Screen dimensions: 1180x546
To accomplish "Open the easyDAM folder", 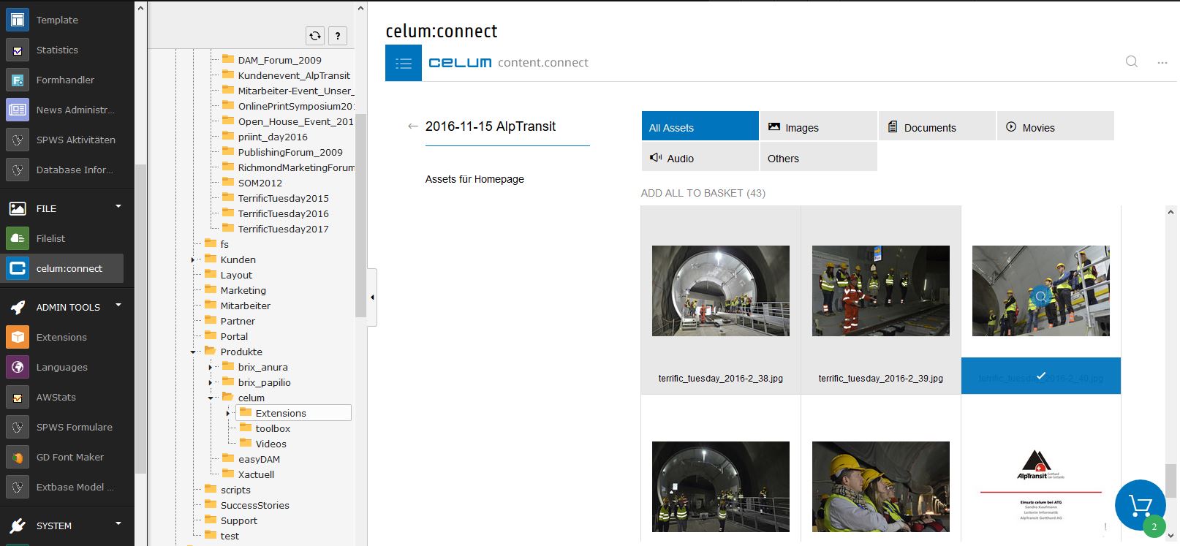I will pyautogui.click(x=259, y=459).
